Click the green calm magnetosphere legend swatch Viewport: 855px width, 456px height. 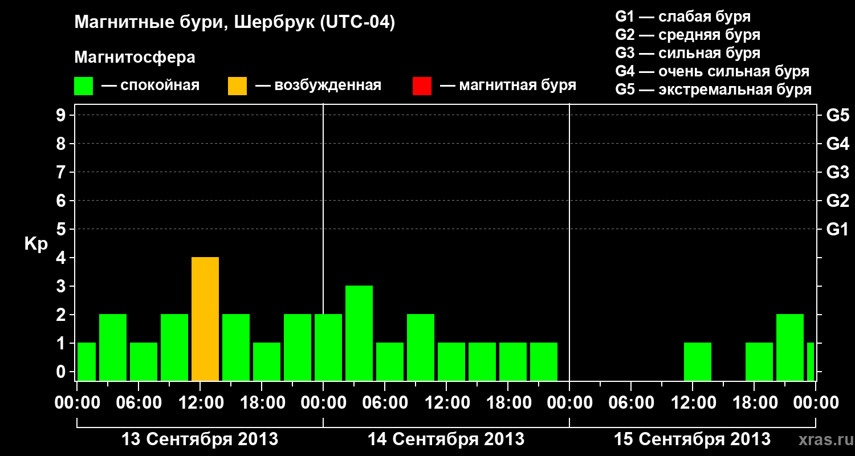coord(84,86)
